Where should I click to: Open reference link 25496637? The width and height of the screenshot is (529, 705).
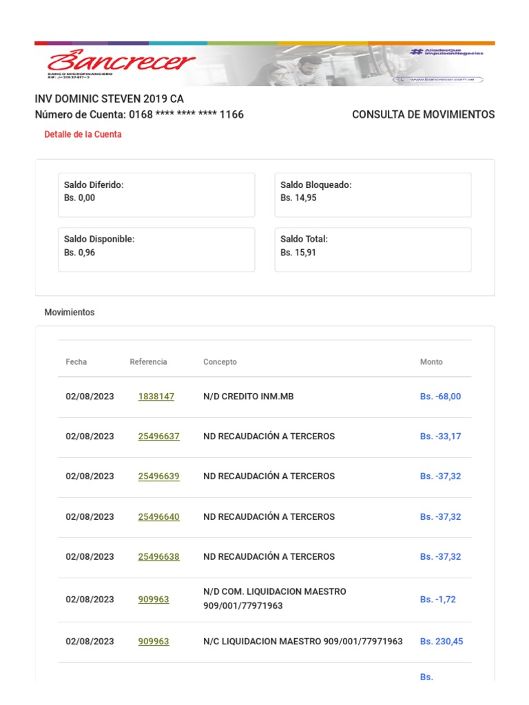(159, 436)
